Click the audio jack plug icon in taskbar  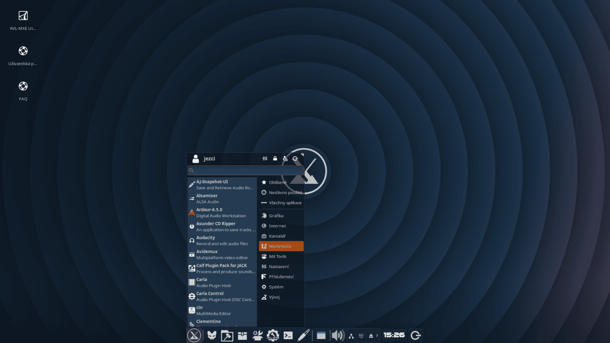pyautogui.click(x=302, y=335)
